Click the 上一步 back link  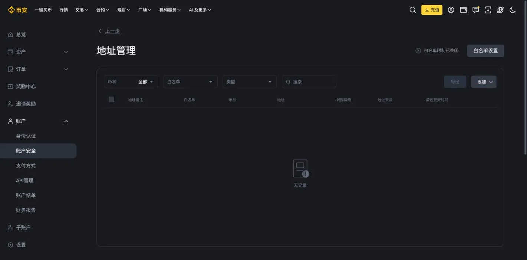click(x=112, y=31)
